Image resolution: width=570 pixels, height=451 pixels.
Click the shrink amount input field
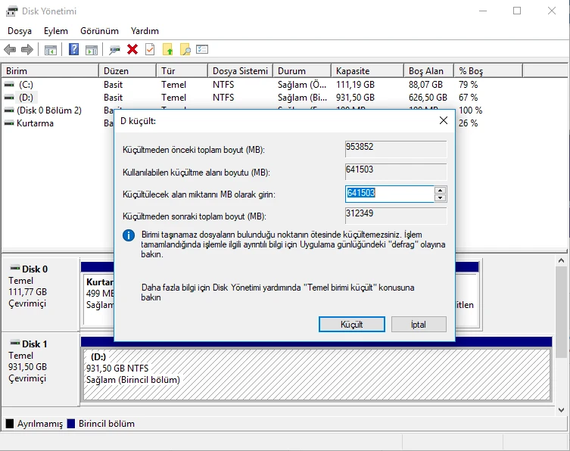[389, 194]
